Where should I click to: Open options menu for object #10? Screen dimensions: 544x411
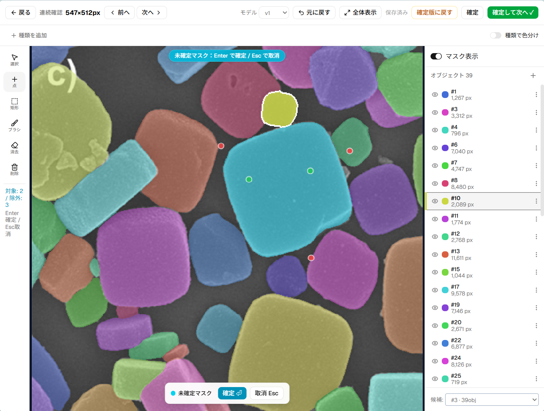[536, 201]
